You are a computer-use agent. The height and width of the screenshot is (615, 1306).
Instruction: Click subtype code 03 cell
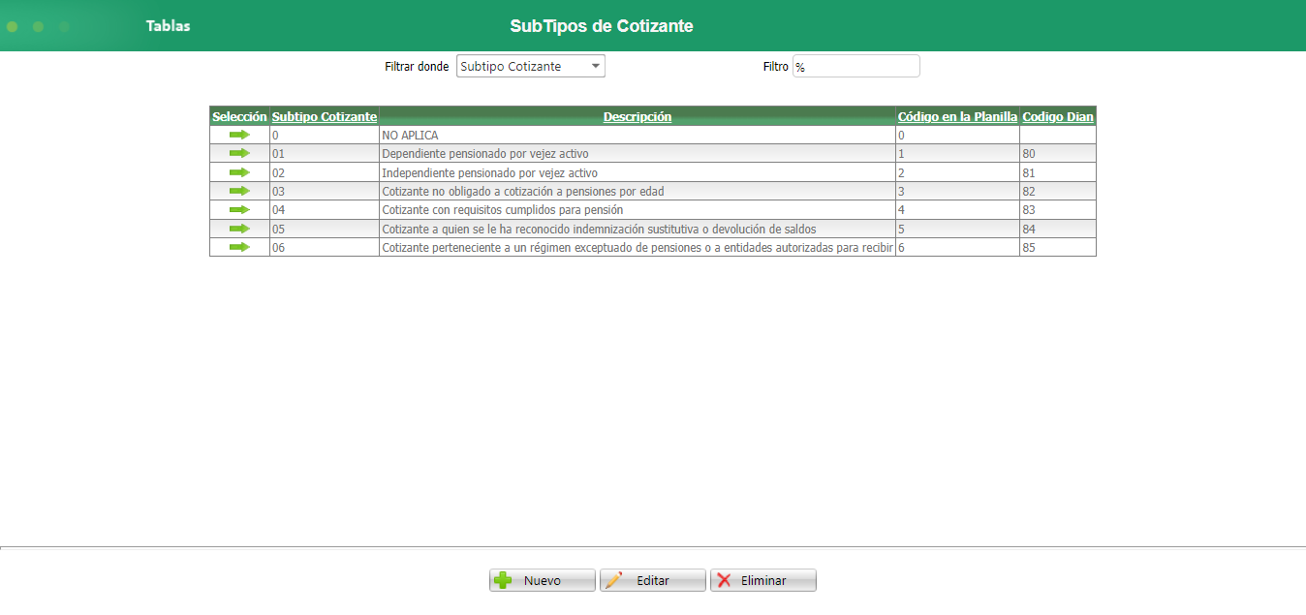[325, 192]
